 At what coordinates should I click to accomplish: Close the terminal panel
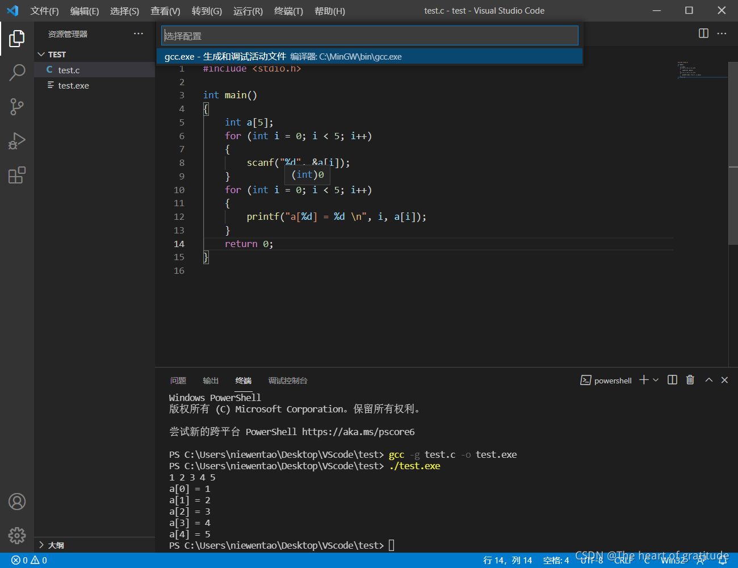pos(724,380)
